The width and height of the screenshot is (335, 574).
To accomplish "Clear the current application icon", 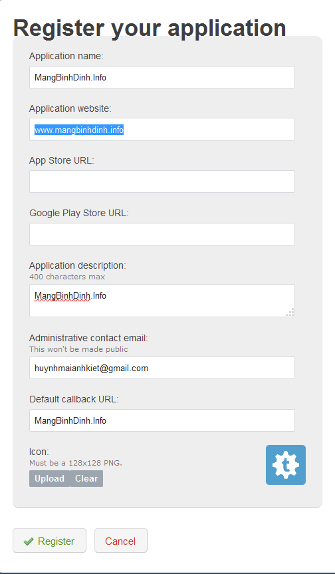I will click(86, 478).
